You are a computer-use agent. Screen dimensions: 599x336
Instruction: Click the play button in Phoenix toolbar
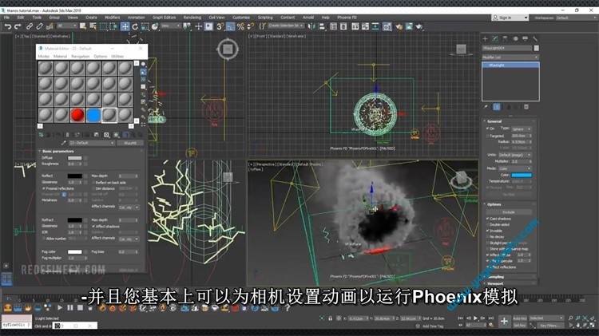tap(60, 307)
